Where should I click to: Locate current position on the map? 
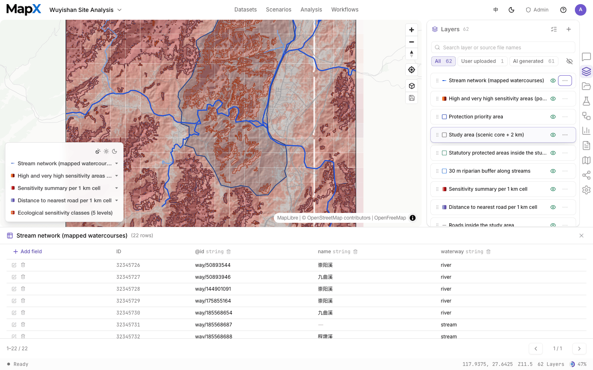click(x=411, y=70)
